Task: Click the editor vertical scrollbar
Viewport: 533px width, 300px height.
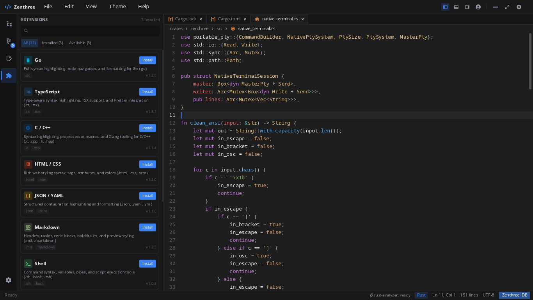Action: coord(530,61)
